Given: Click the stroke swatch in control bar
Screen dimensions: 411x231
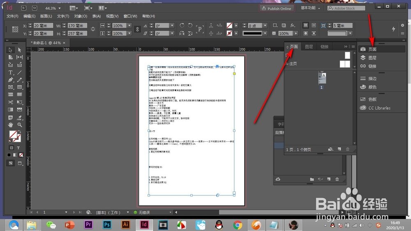Looking at the screenshot, I should coord(229,33).
